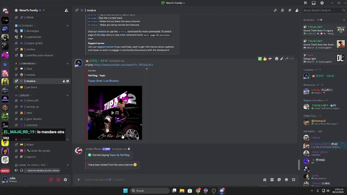
Task: Open musica channel settings gear
Action: coord(68,81)
